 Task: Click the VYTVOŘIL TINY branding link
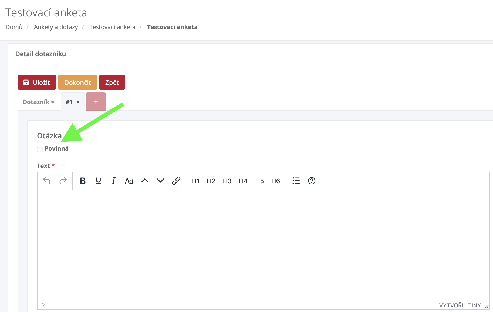[460, 306]
